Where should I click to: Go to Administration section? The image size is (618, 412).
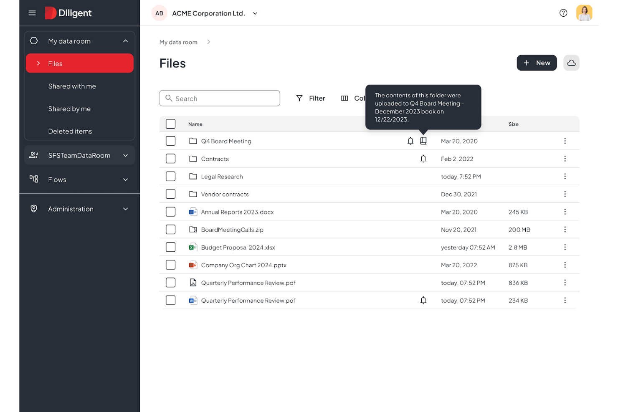pos(70,209)
